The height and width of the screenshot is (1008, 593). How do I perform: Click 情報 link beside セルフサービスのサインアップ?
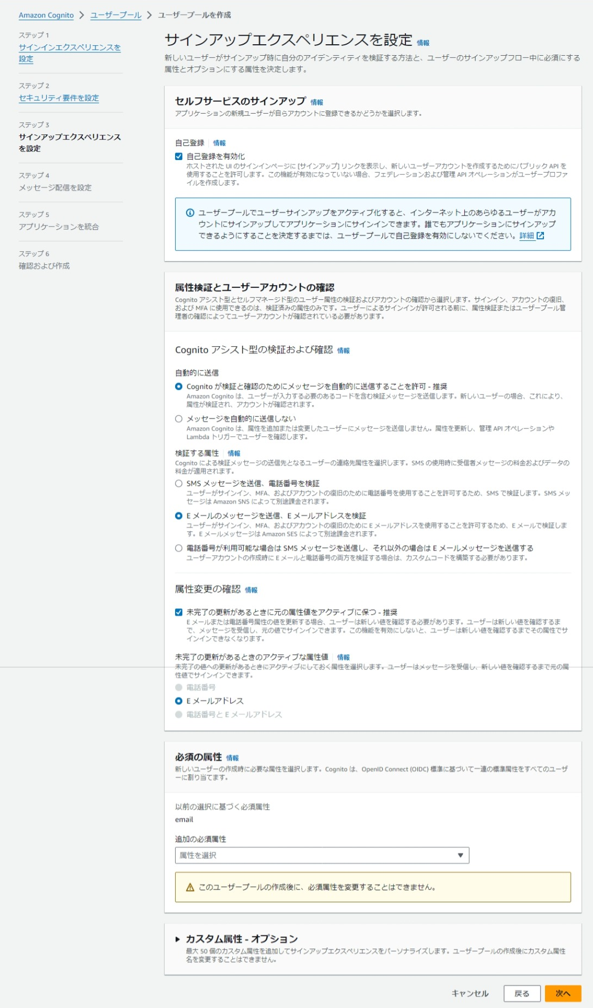tap(316, 102)
